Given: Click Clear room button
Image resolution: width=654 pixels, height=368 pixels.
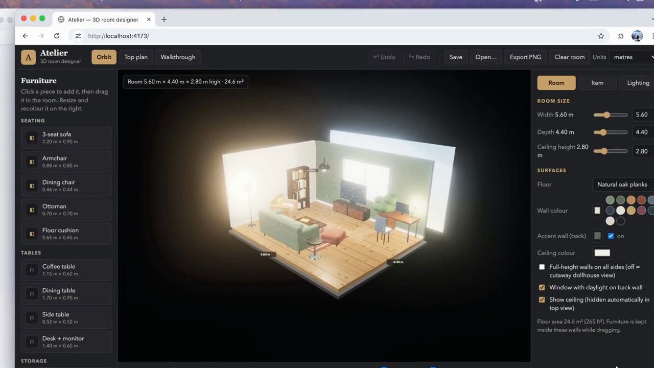Looking at the screenshot, I should click(569, 57).
